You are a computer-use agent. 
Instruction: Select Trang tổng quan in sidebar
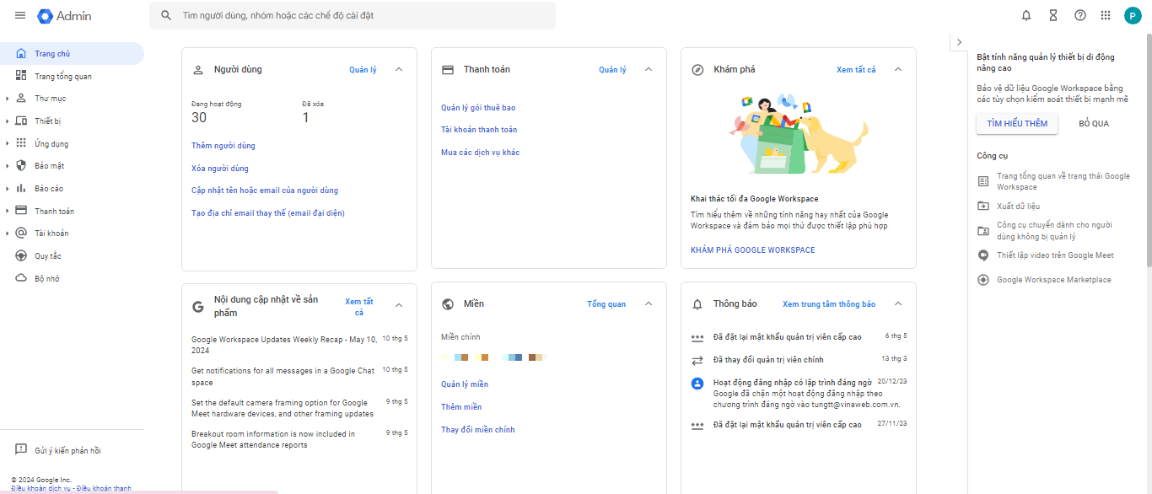click(x=63, y=77)
